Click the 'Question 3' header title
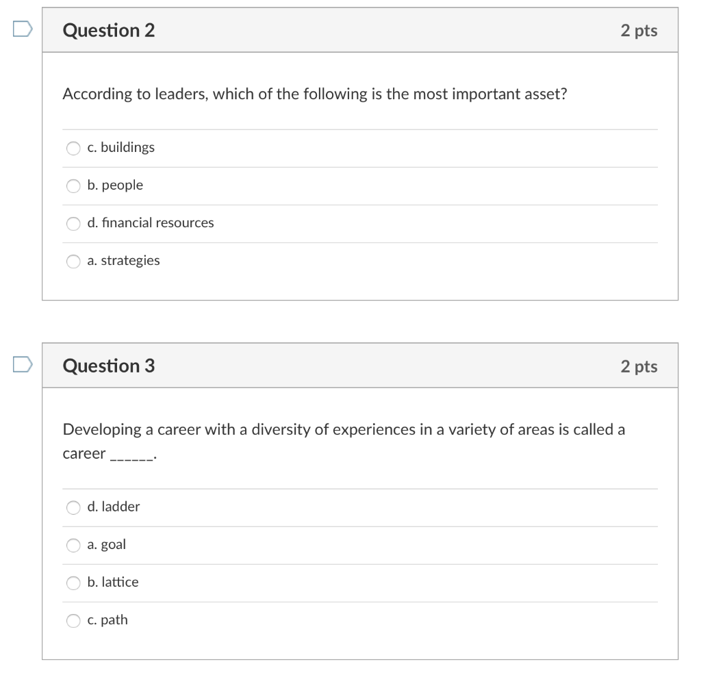Screen dimensions: 701x675 108,366
